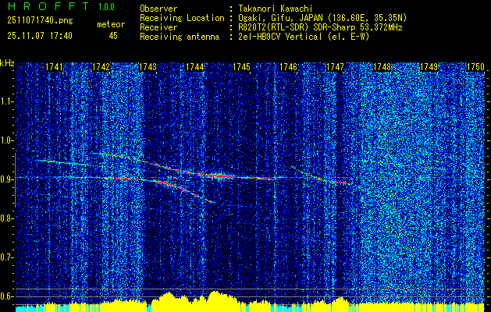Click the Receiving antenna label
Screen dimensions: 491x312
click(x=180, y=37)
